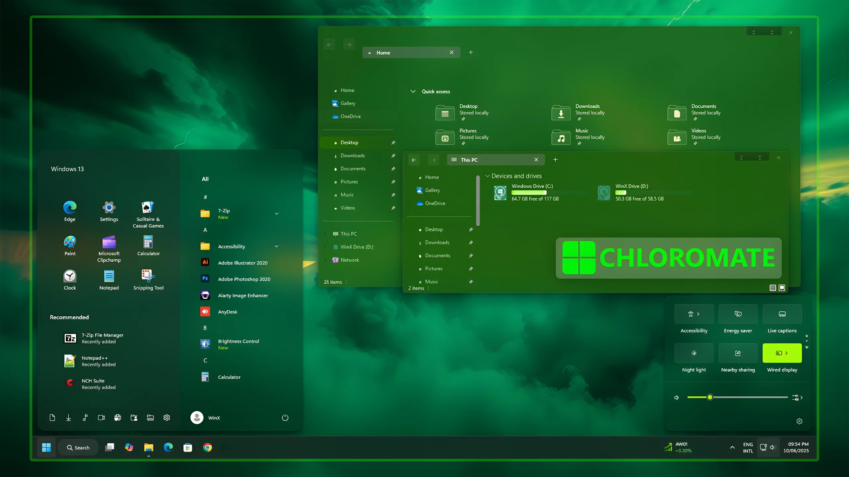
Task: Open Task View on the taskbar
Action: [109, 448]
